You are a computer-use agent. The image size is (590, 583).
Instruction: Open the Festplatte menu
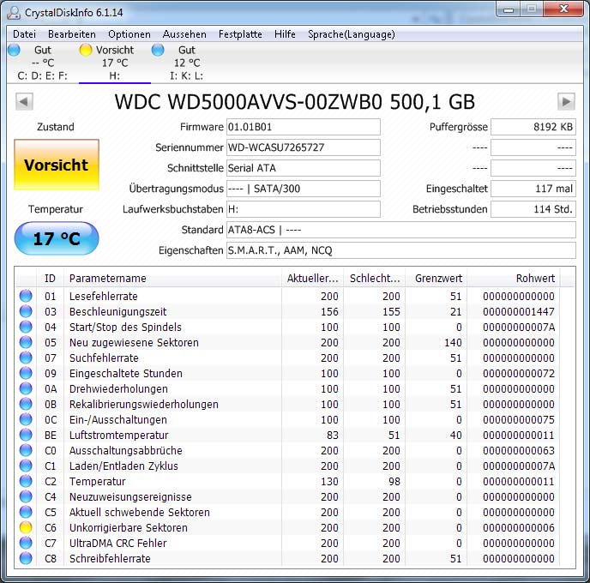(x=240, y=34)
